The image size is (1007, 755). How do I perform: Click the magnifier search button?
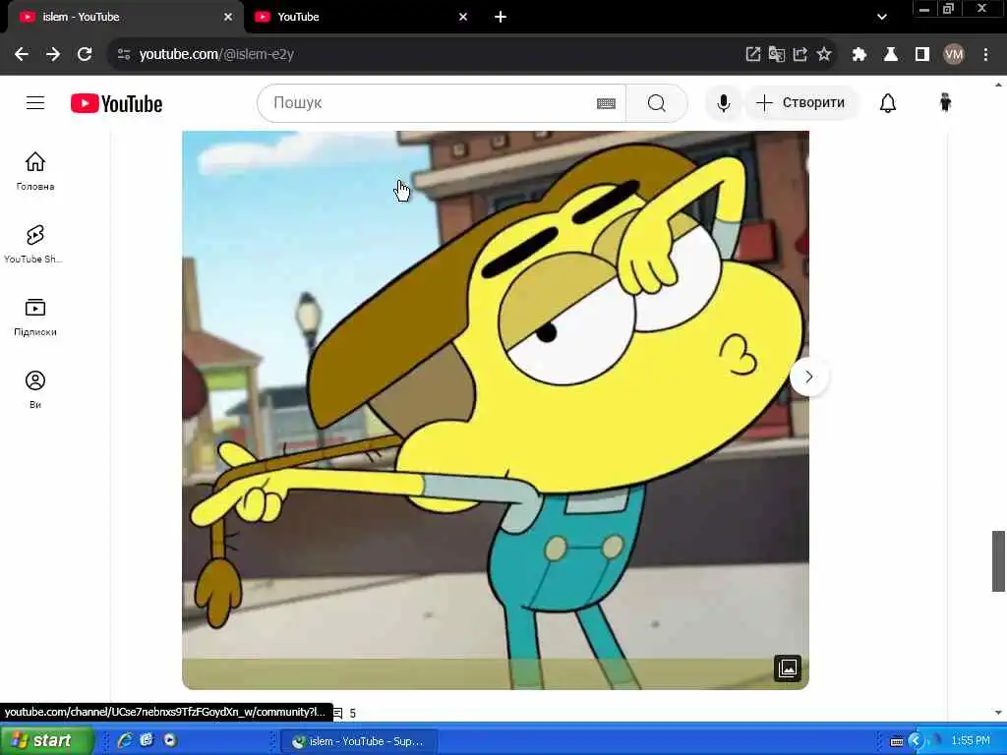(x=656, y=102)
